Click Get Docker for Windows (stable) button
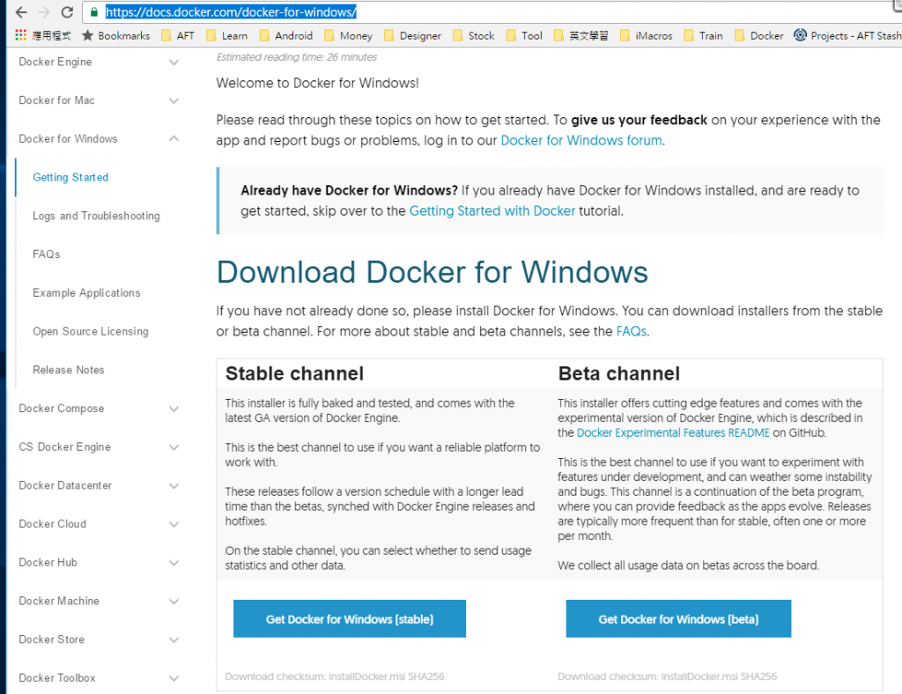Viewport: 902px width, 694px height. [349, 618]
